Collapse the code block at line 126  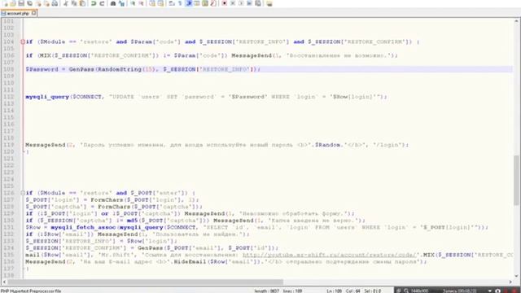click(23, 193)
